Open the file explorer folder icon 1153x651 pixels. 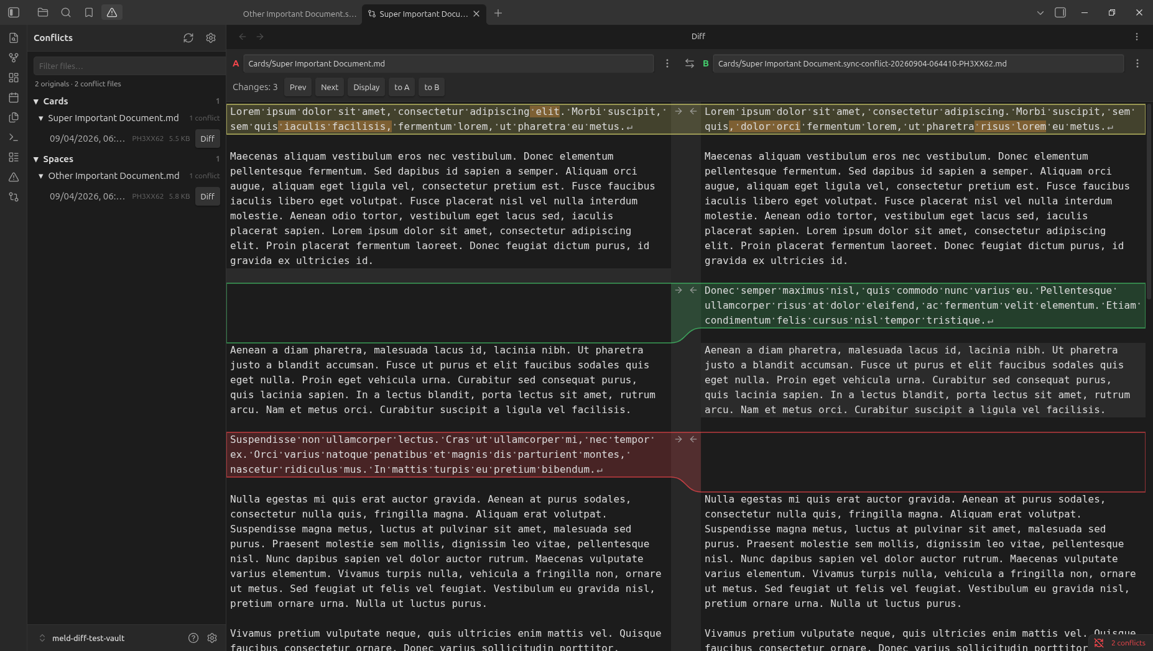[x=43, y=12]
